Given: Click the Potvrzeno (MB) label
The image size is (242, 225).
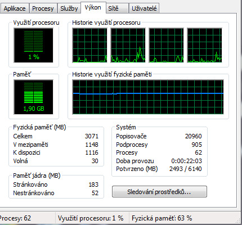Looking at the screenshot, I should point(137,169).
